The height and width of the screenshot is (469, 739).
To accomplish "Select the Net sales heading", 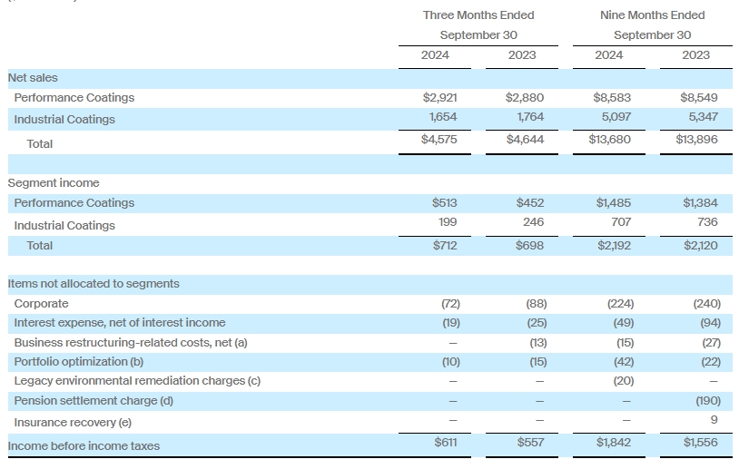I will pyautogui.click(x=33, y=78).
